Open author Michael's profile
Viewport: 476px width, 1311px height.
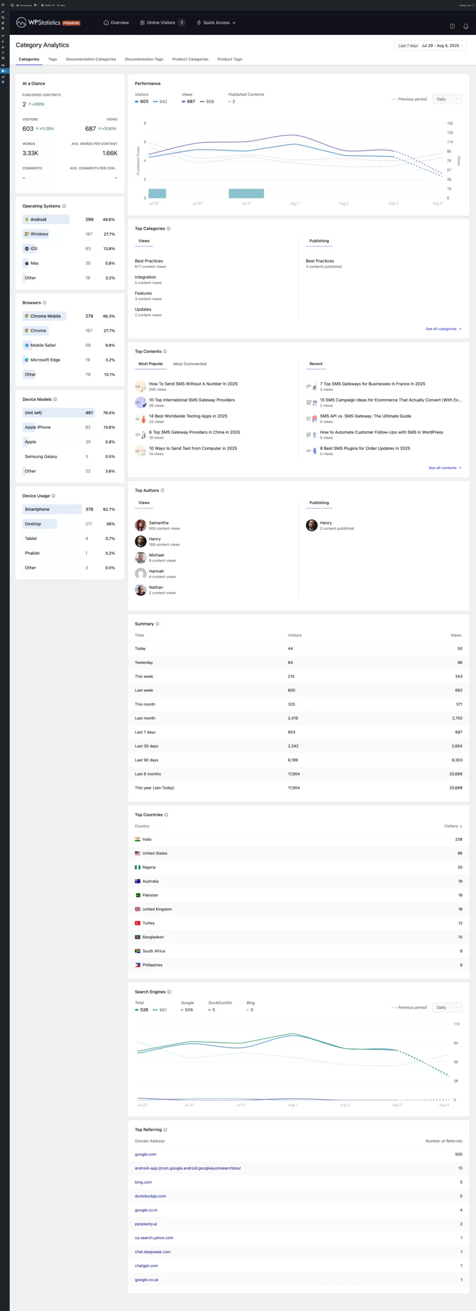(x=157, y=555)
